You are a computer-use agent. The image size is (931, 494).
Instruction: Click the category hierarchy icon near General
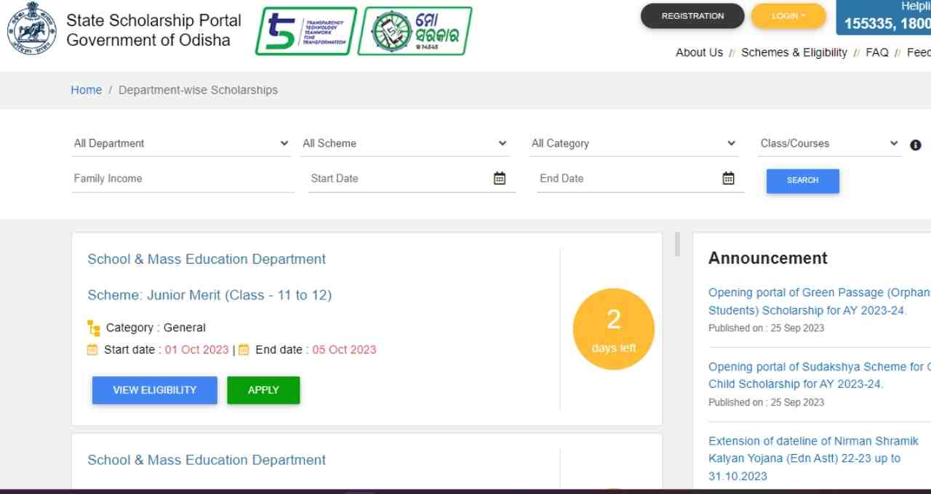(x=94, y=328)
